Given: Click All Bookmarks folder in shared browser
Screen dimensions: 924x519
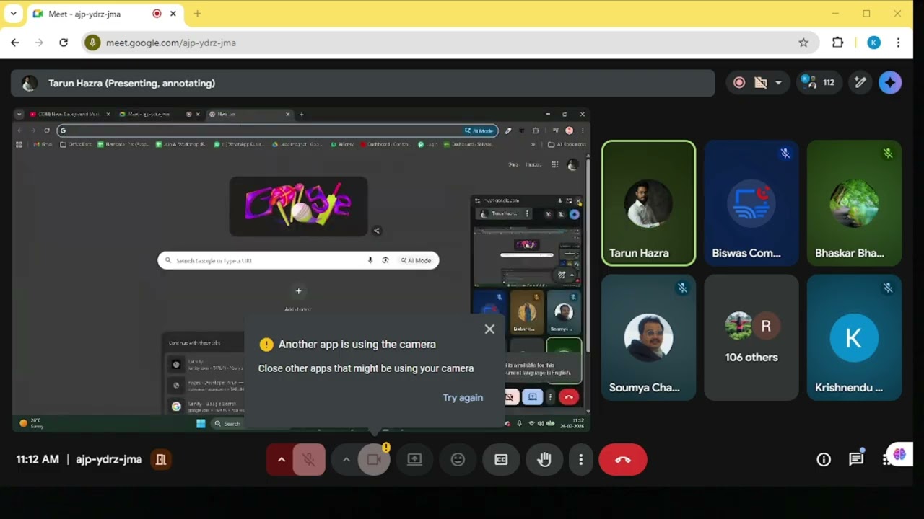Looking at the screenshot, I should click(x=567, y=144).
